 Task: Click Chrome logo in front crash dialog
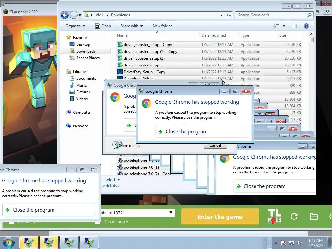pyautogui.click(x=146, y=103)
